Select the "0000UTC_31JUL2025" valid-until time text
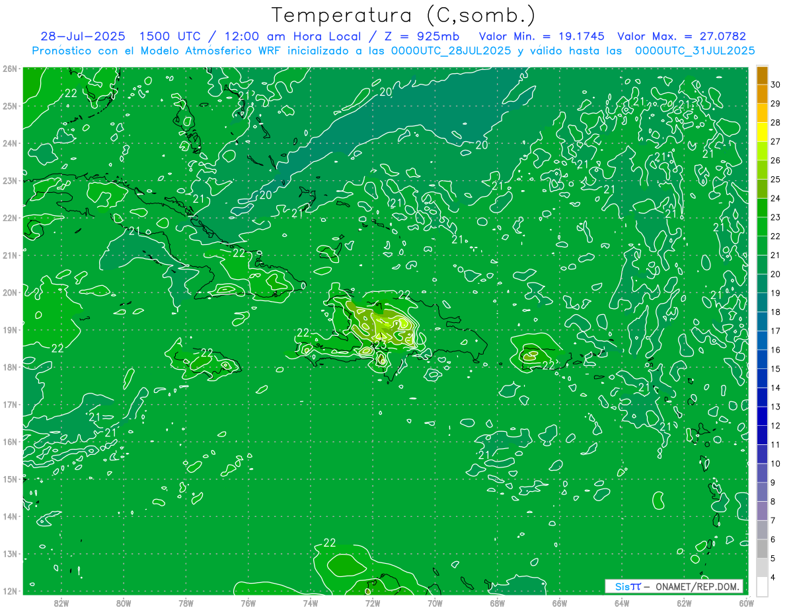This screenshot has height=612, width=793. [x=695, y=50]
